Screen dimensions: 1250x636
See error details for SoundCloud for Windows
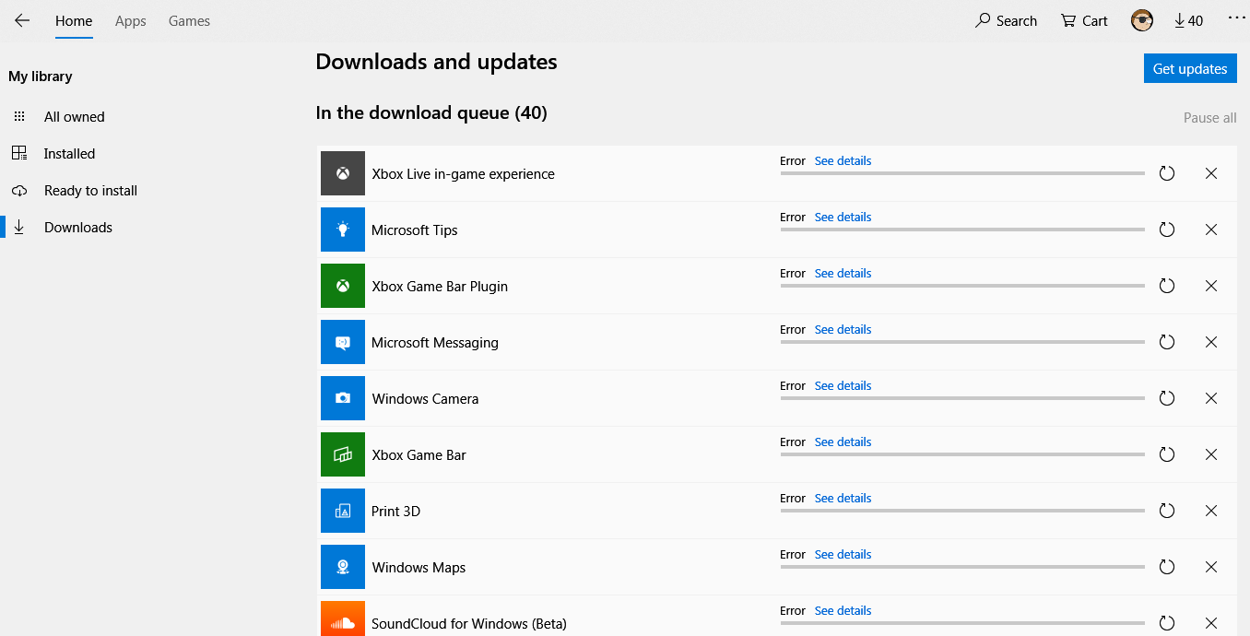[843, 610]
